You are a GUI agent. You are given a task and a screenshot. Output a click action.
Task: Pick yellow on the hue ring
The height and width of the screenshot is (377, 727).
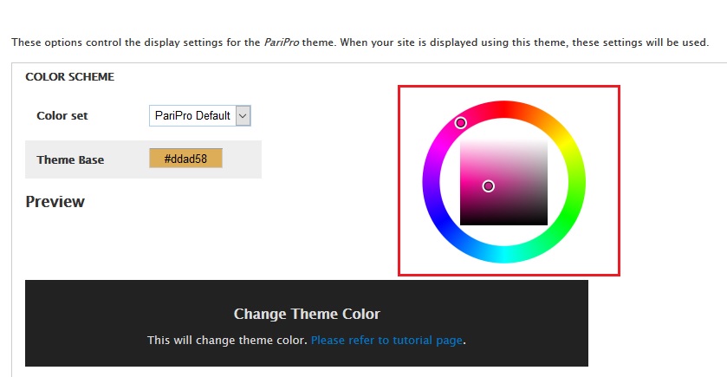tap(568, 145)
